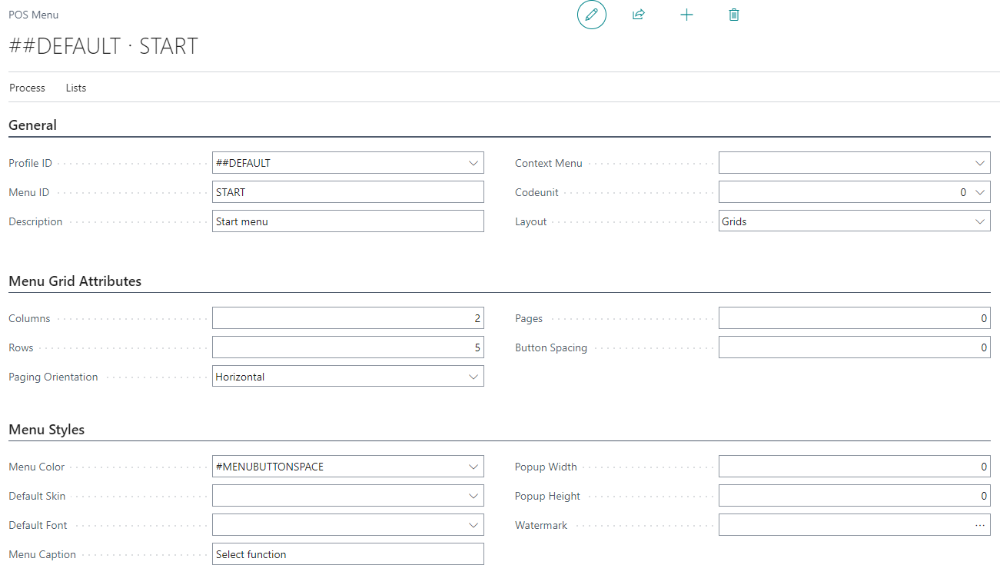1000x575 pixels.
Task: Open the Layout dropdown showing Grids
Action: coord(979,221)
